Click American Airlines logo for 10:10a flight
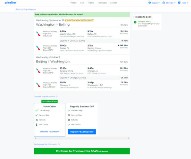The width and height of the screenshot is (191, 159). click(38, 71)
